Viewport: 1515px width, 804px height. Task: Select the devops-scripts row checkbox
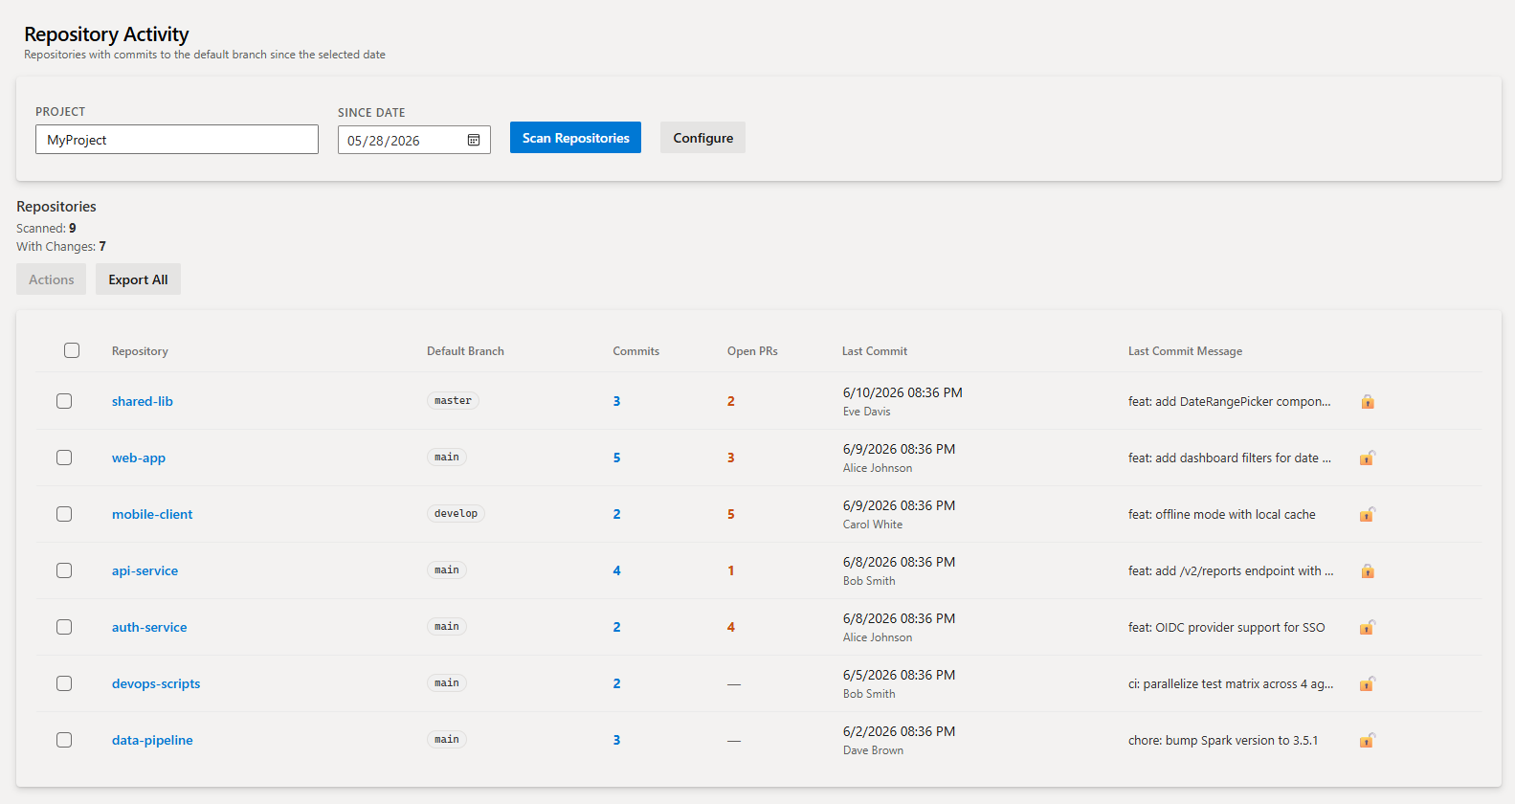coord(64,683)
